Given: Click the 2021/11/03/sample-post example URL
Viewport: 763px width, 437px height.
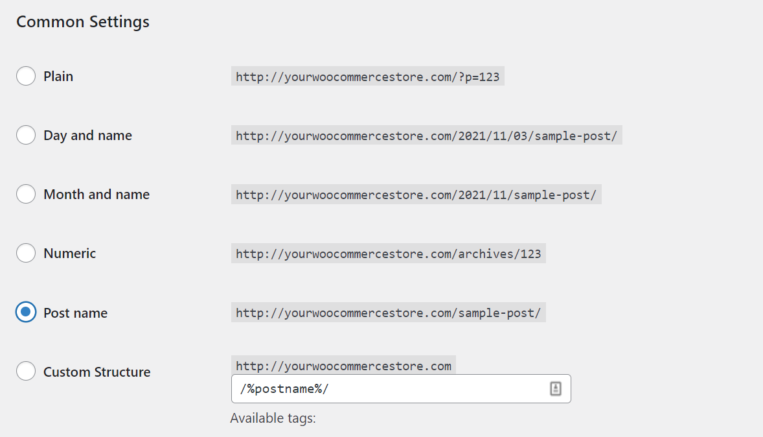Looking at the screenshot, I should pyautogui.click(x=426, y=136).
